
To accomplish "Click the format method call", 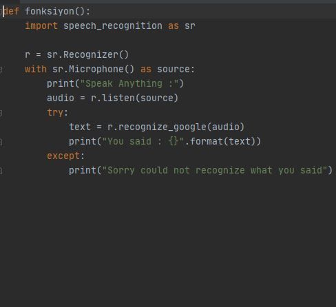I will point(207,142).
